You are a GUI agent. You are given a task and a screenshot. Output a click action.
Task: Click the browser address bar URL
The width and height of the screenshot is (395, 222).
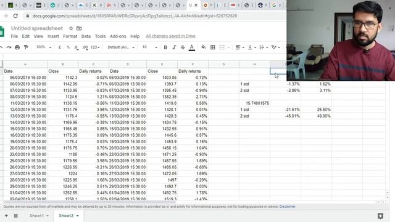pos(135,16)
